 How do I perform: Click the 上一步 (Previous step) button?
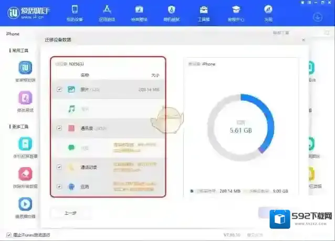tap(71, 213)
